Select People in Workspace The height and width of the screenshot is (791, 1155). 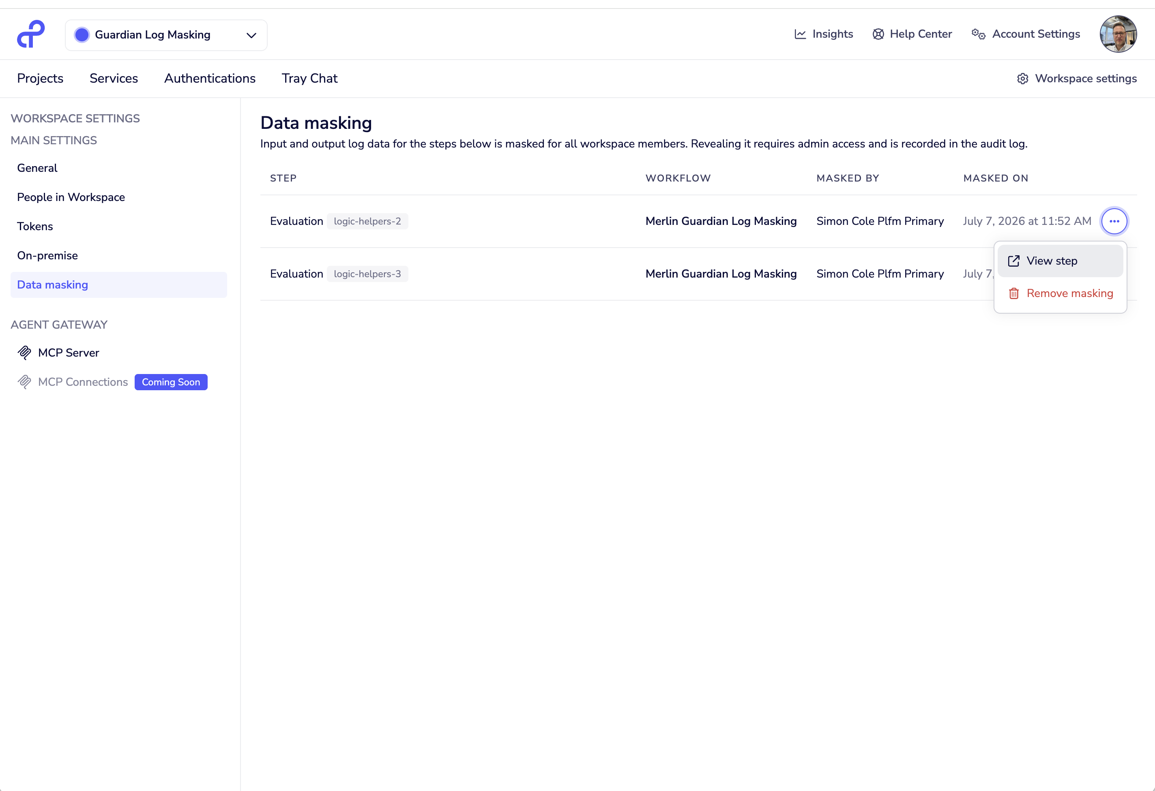point(118,197)
